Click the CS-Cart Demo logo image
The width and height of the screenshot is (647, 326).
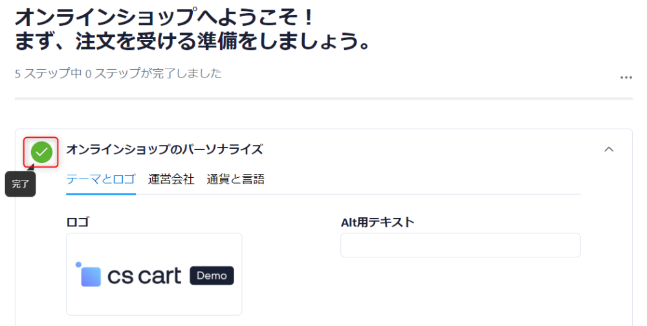click(154, 274)
